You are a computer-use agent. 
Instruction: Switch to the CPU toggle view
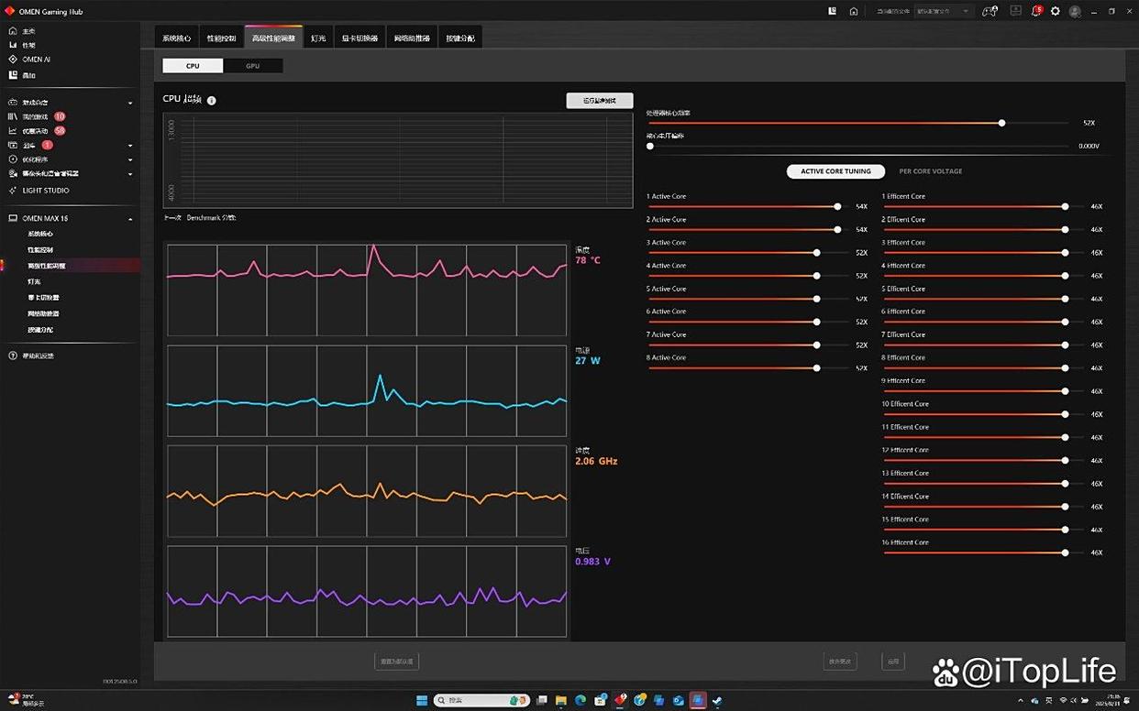tap(193, 66)
